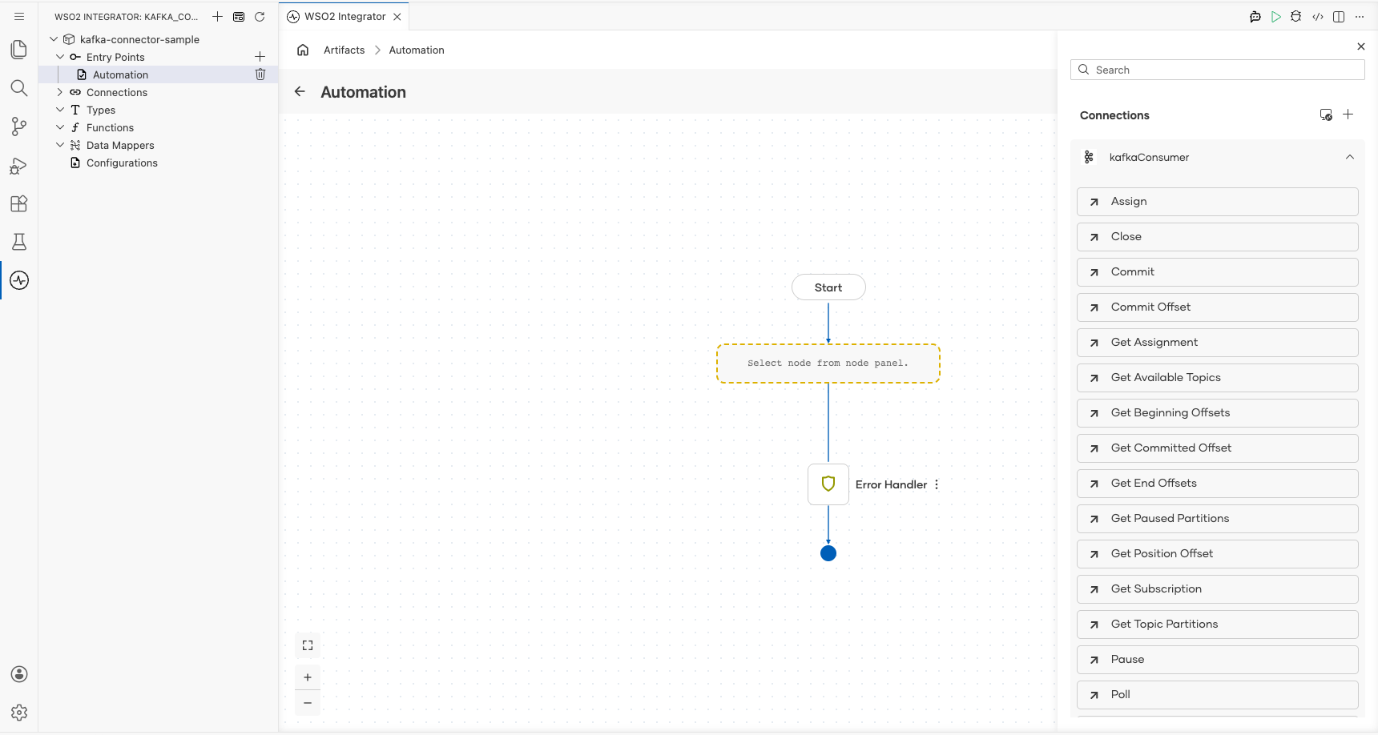This screenshot has width=1378, height=735.
Task: Select Automation in the breadcrumb
Action: (x=417, y=50)
